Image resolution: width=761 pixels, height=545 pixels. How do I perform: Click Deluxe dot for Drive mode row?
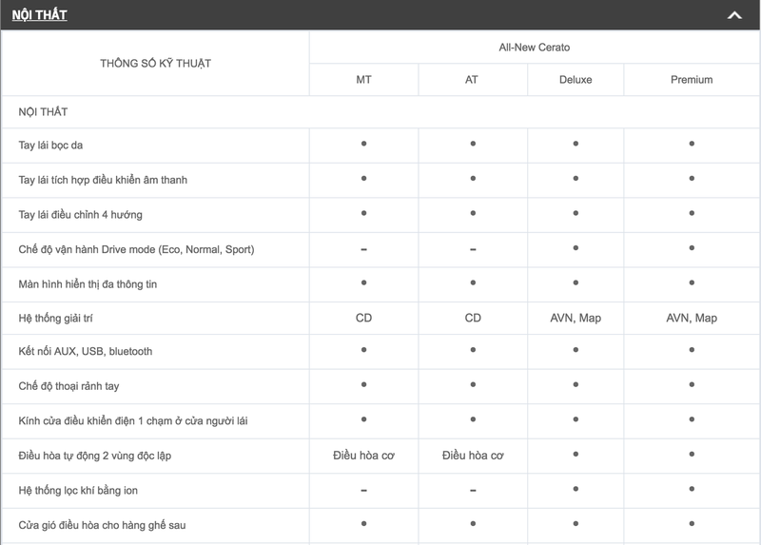(576, 248)
